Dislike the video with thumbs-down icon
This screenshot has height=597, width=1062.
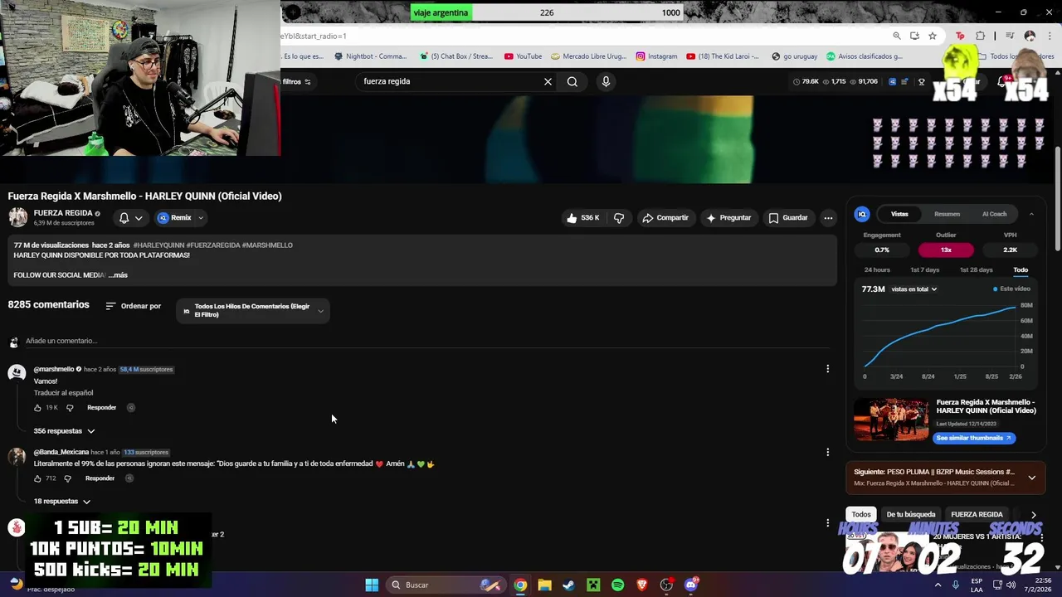coord(619,218)
